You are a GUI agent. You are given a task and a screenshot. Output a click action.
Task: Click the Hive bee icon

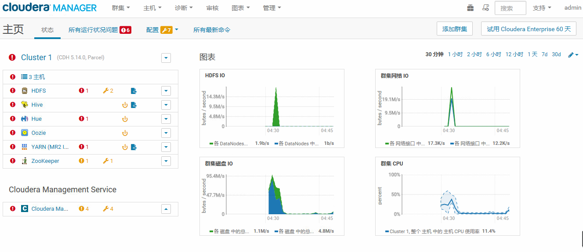click(x=25, y=105)
